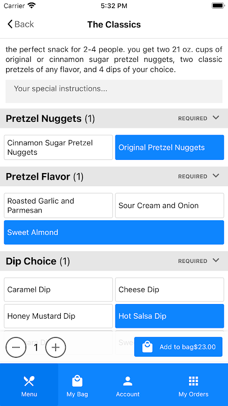Open the Menu tab with utensils icon

coord(29,385)
